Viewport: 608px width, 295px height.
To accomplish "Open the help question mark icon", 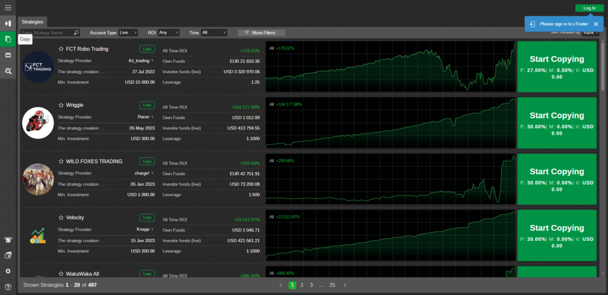I will pos(8,287).
